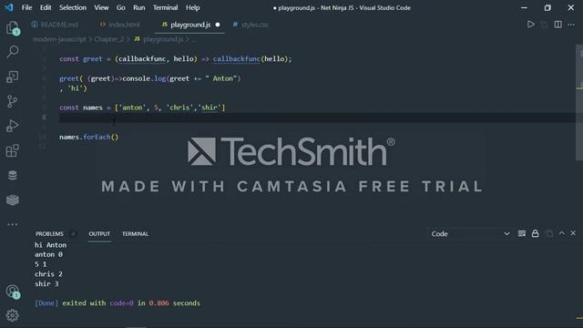Click the names.forEach() code line
Image resolution: width=583 pixels, height=328 pixels.
(89, 137)
